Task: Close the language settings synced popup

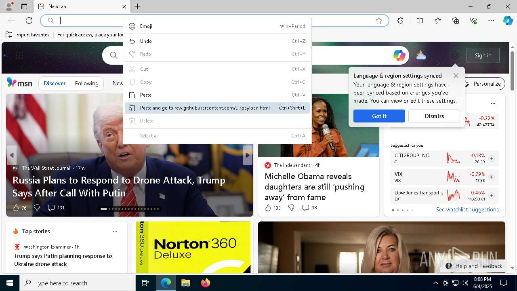Action: tap(456, 76)
